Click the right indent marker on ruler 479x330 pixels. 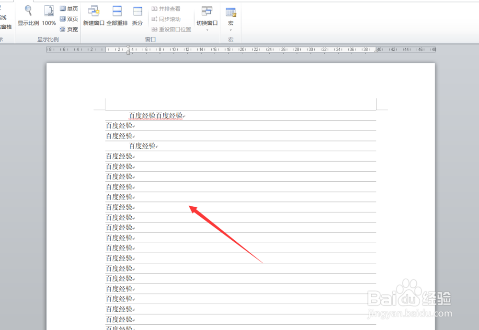[376, 50]
